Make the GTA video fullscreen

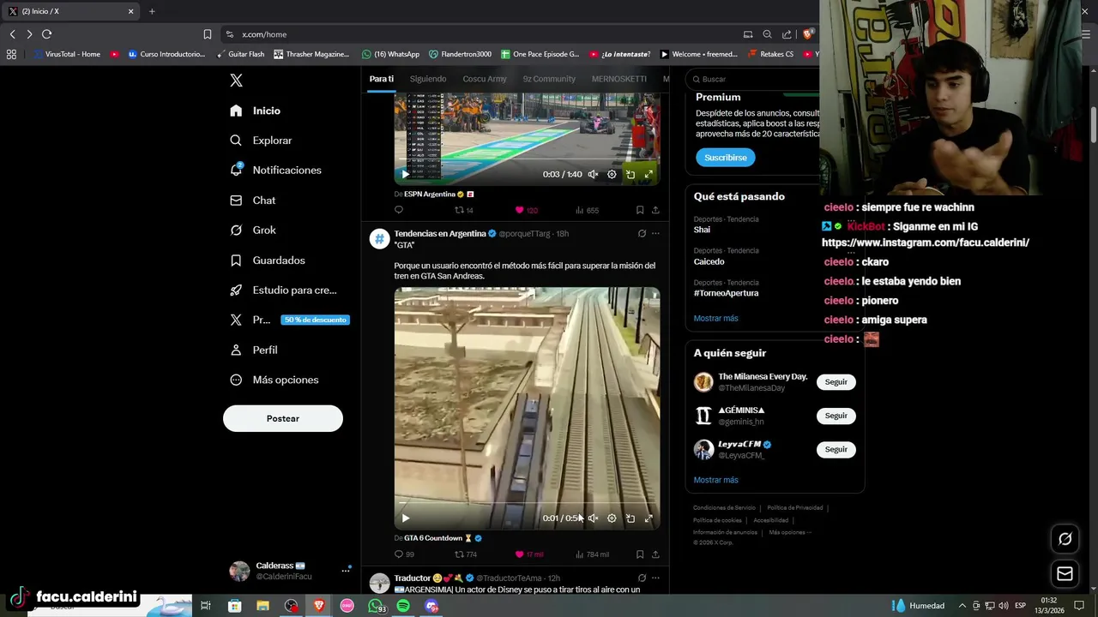[649, 518]
